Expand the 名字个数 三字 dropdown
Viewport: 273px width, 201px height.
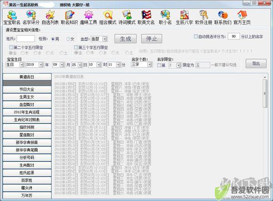click(x=150, y=65)
